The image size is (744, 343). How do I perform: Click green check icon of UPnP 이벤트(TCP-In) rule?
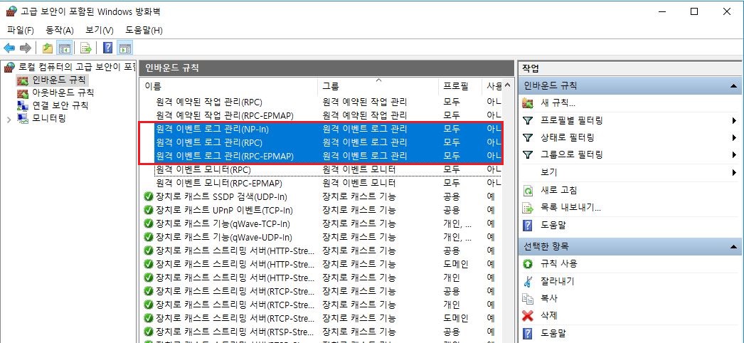[x=149, y=210]
